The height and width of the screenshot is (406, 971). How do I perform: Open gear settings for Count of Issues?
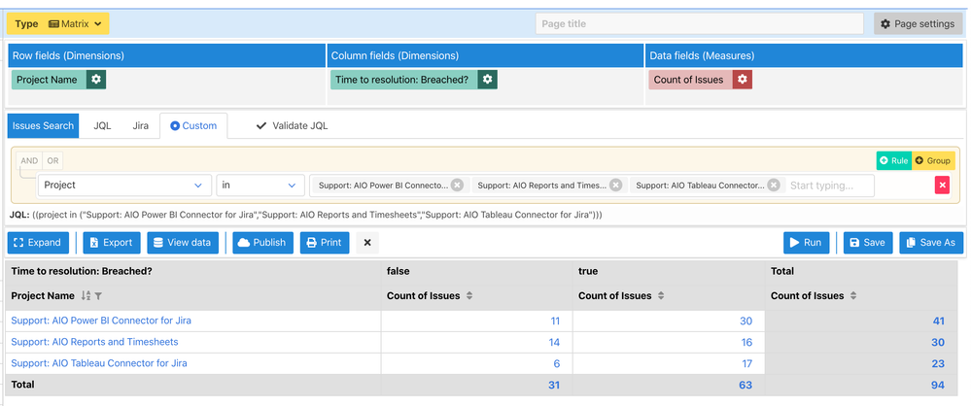(743, 80)
